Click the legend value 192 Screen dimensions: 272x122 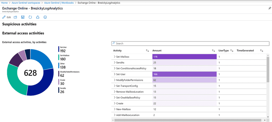63,51
